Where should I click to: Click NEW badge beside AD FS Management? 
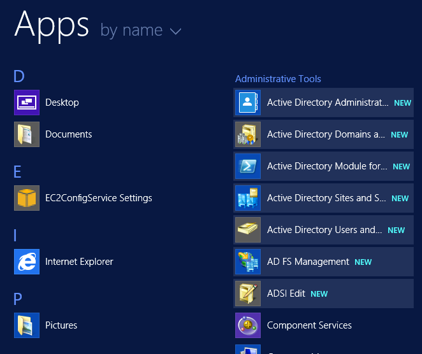pos(363,262)
